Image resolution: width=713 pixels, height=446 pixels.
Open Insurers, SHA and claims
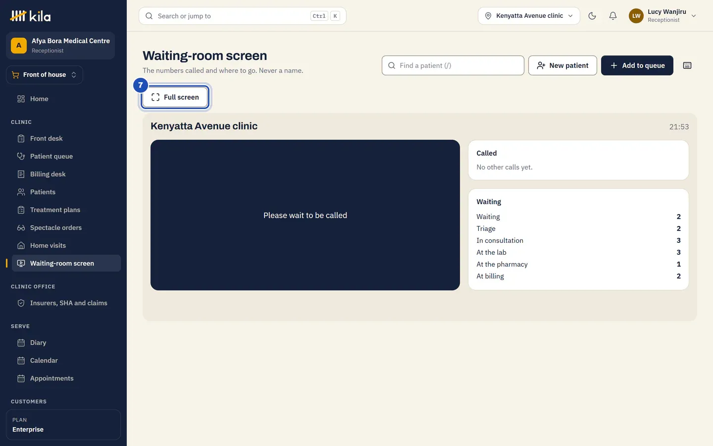[x=66, y=303]
